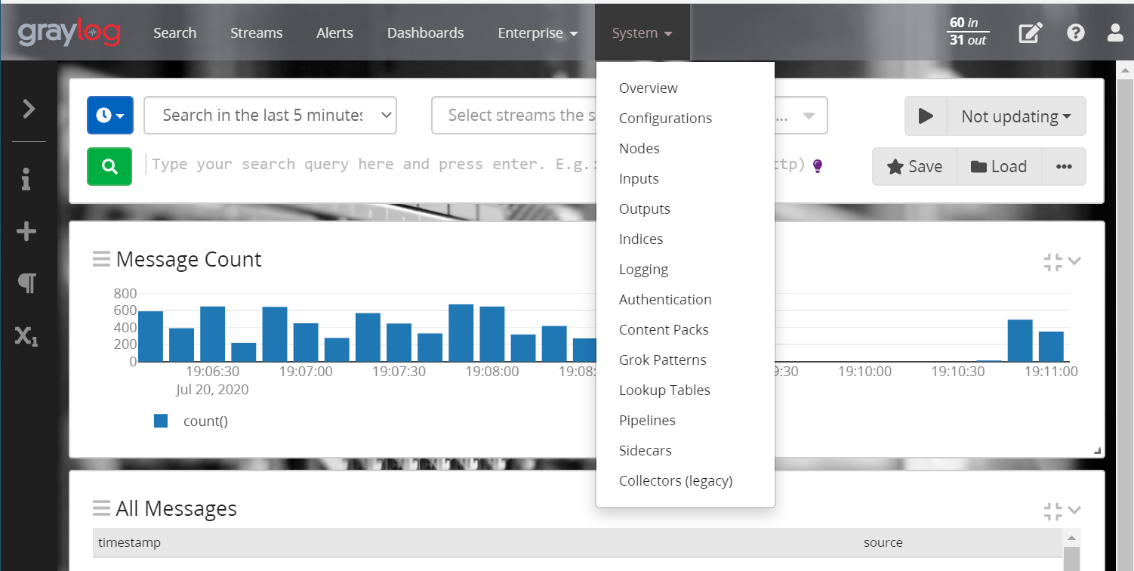Click the add widget plus icon in sidebar
The width and height of the screenshot is (1134, 571).
26,230
